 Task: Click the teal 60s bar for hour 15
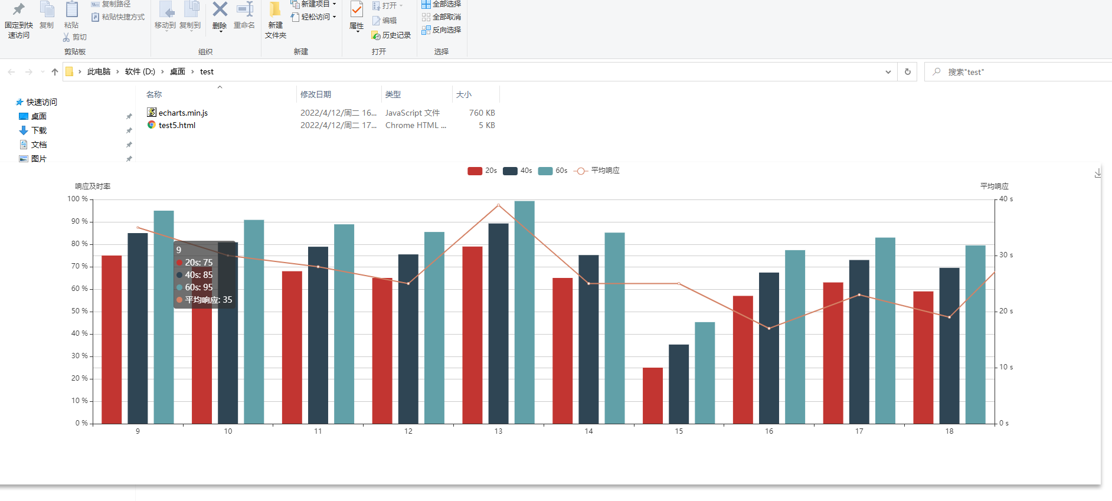(x=705, y=373)
